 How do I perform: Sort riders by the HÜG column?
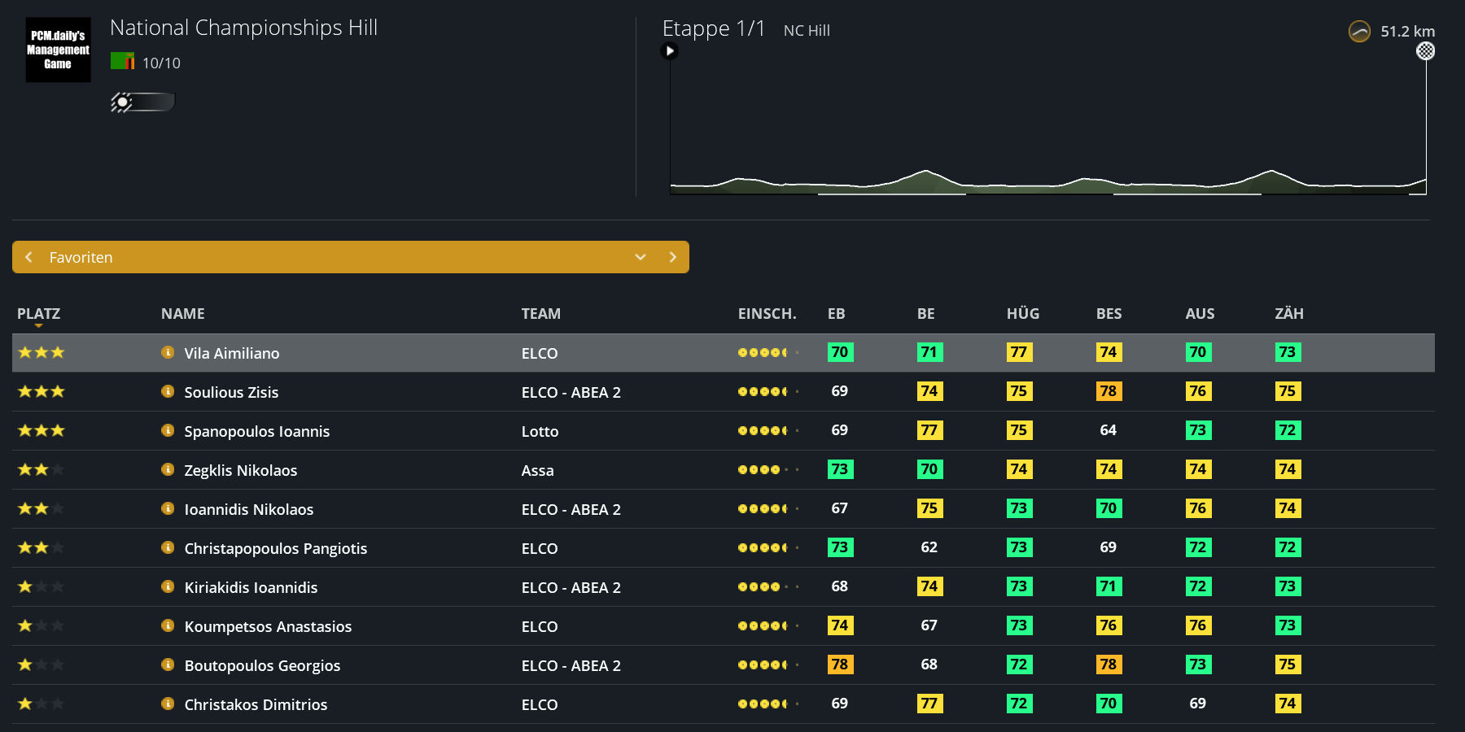pyautogui.click(x=1023, y=314)
